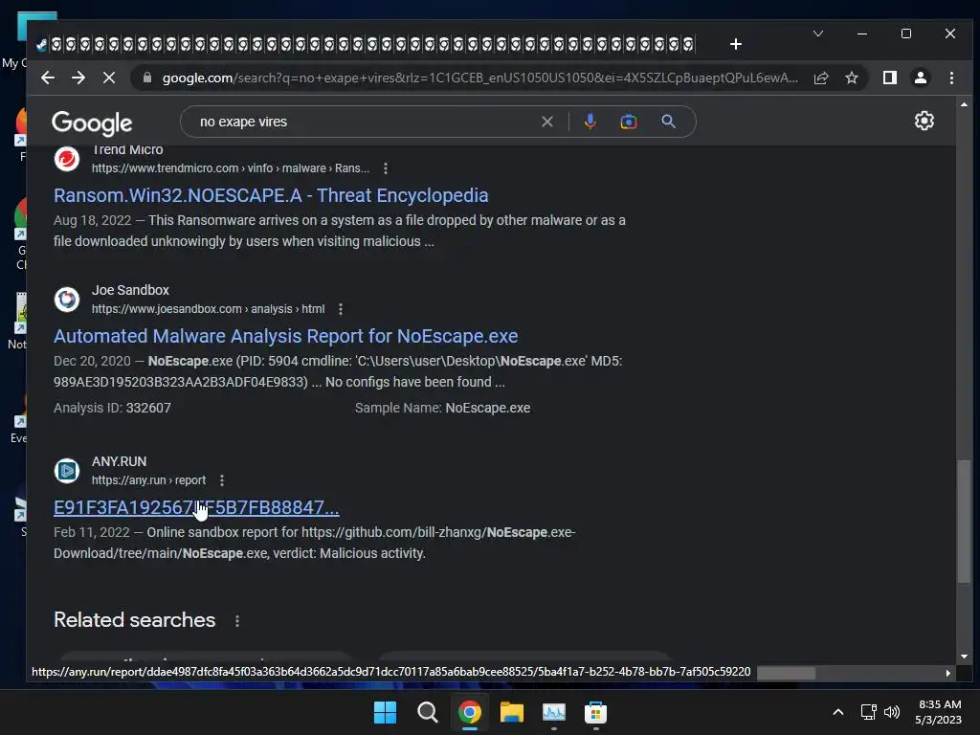Submit search with magnifier icon

(668, 122)
